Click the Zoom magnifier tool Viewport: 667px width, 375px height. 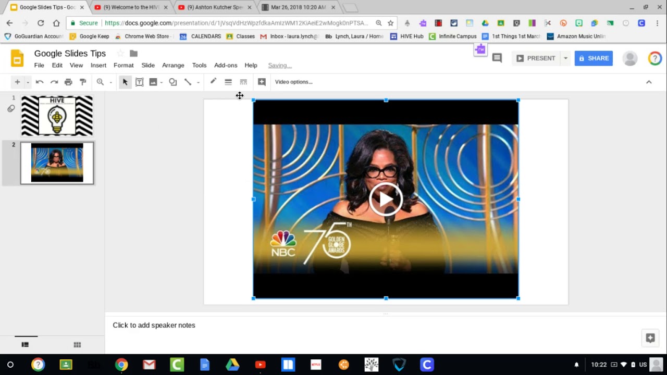coord(100,82)
